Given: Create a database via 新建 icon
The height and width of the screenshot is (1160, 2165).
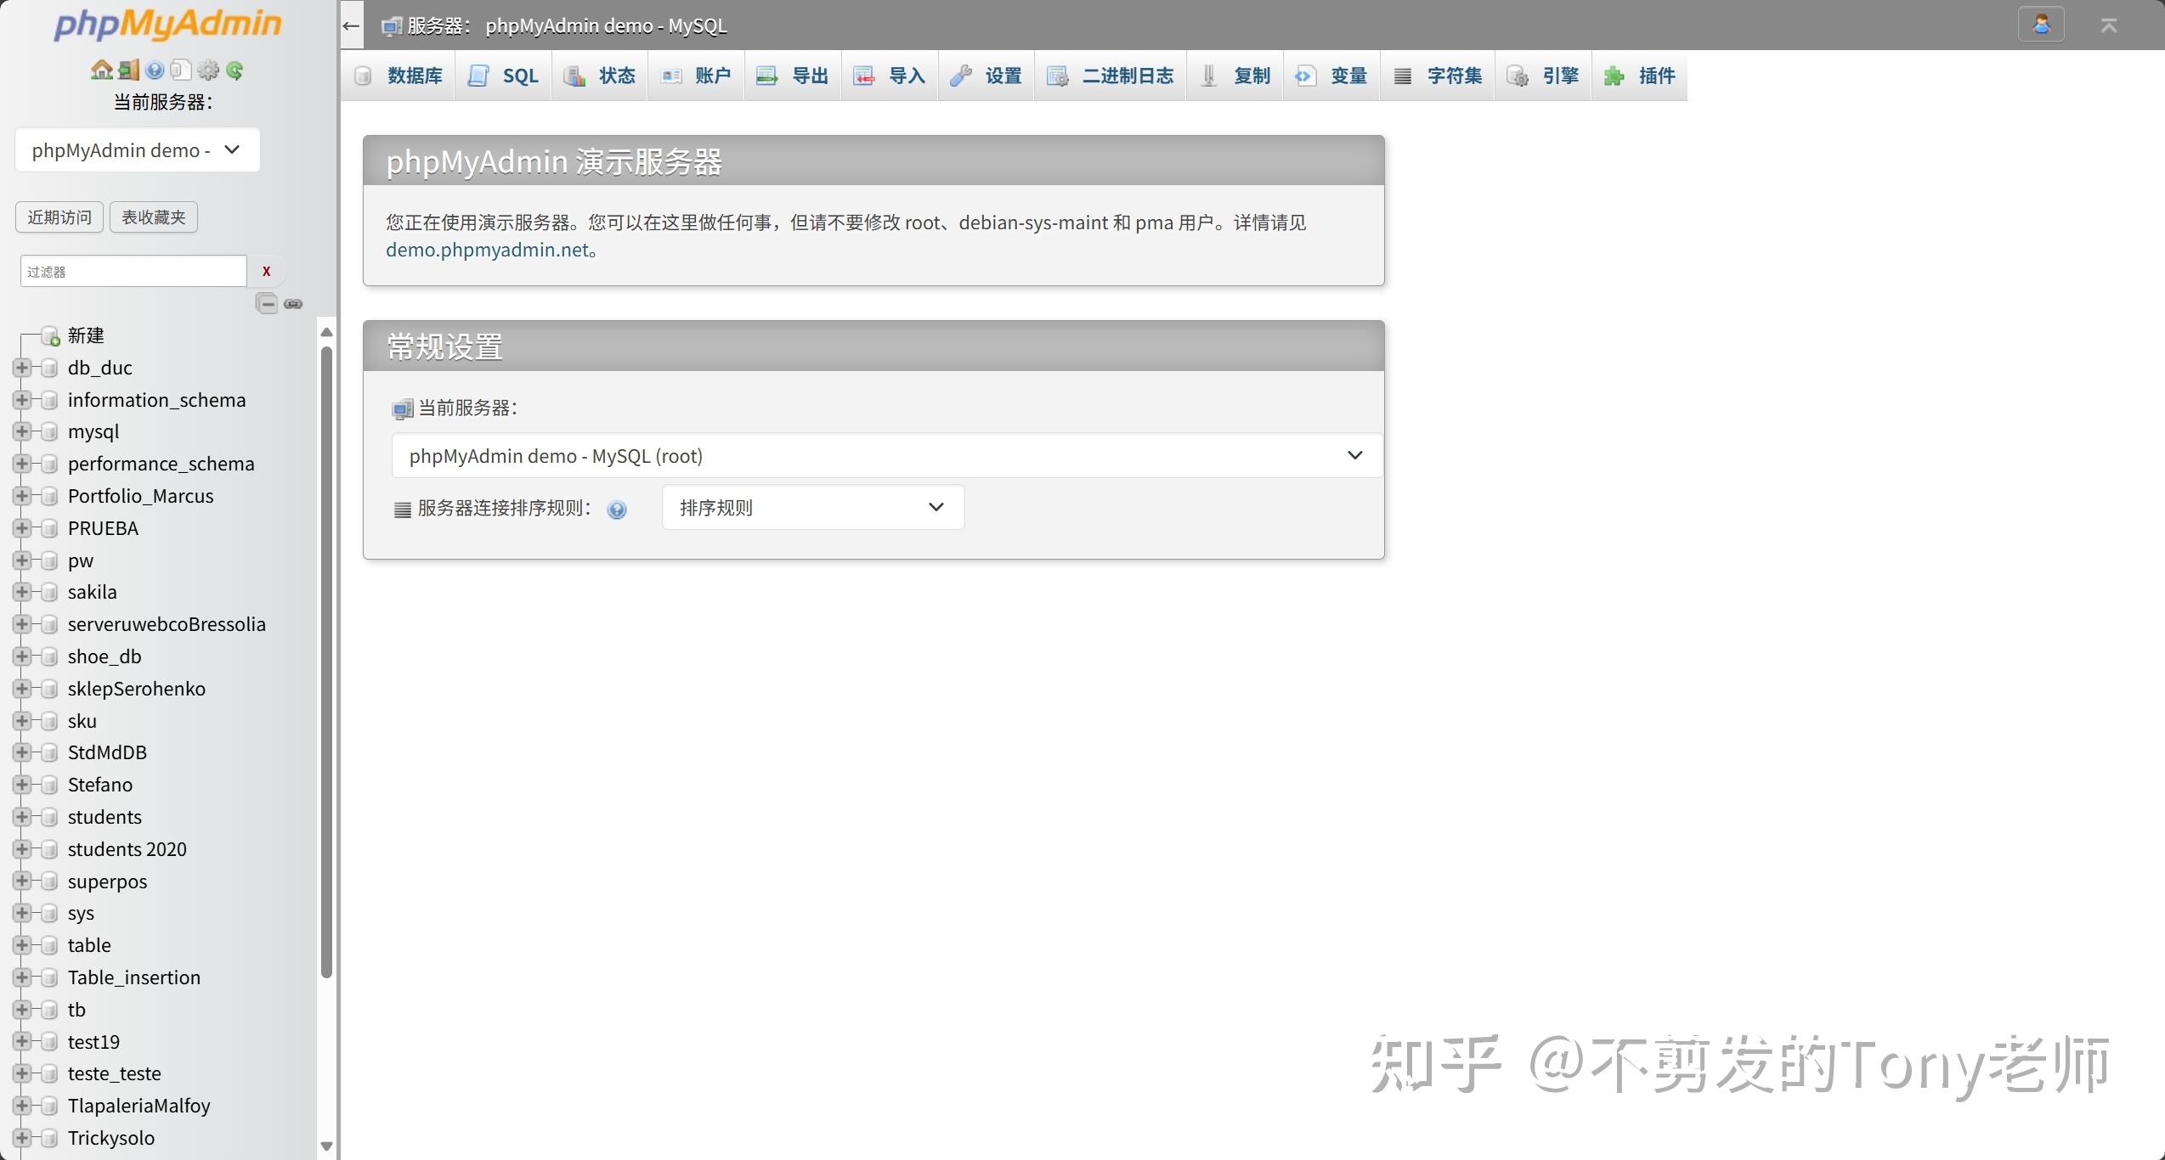Looking at the screenshot, I should click(49, 335).
